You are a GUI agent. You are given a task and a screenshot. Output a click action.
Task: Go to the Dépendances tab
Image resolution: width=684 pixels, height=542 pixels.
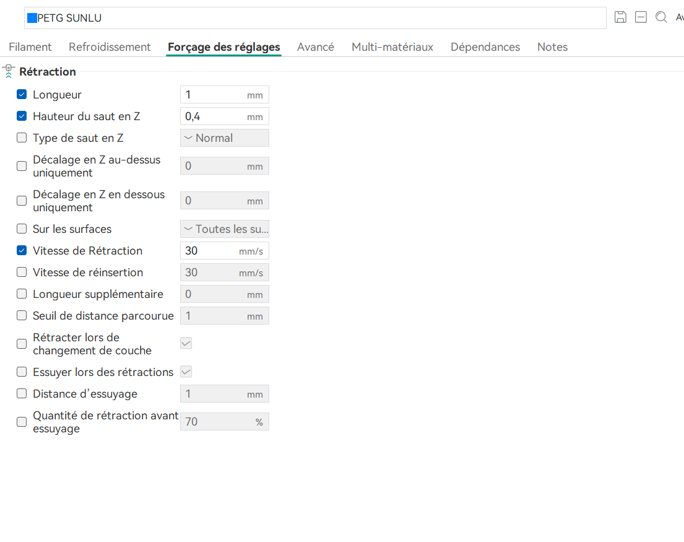coord(485,47)
